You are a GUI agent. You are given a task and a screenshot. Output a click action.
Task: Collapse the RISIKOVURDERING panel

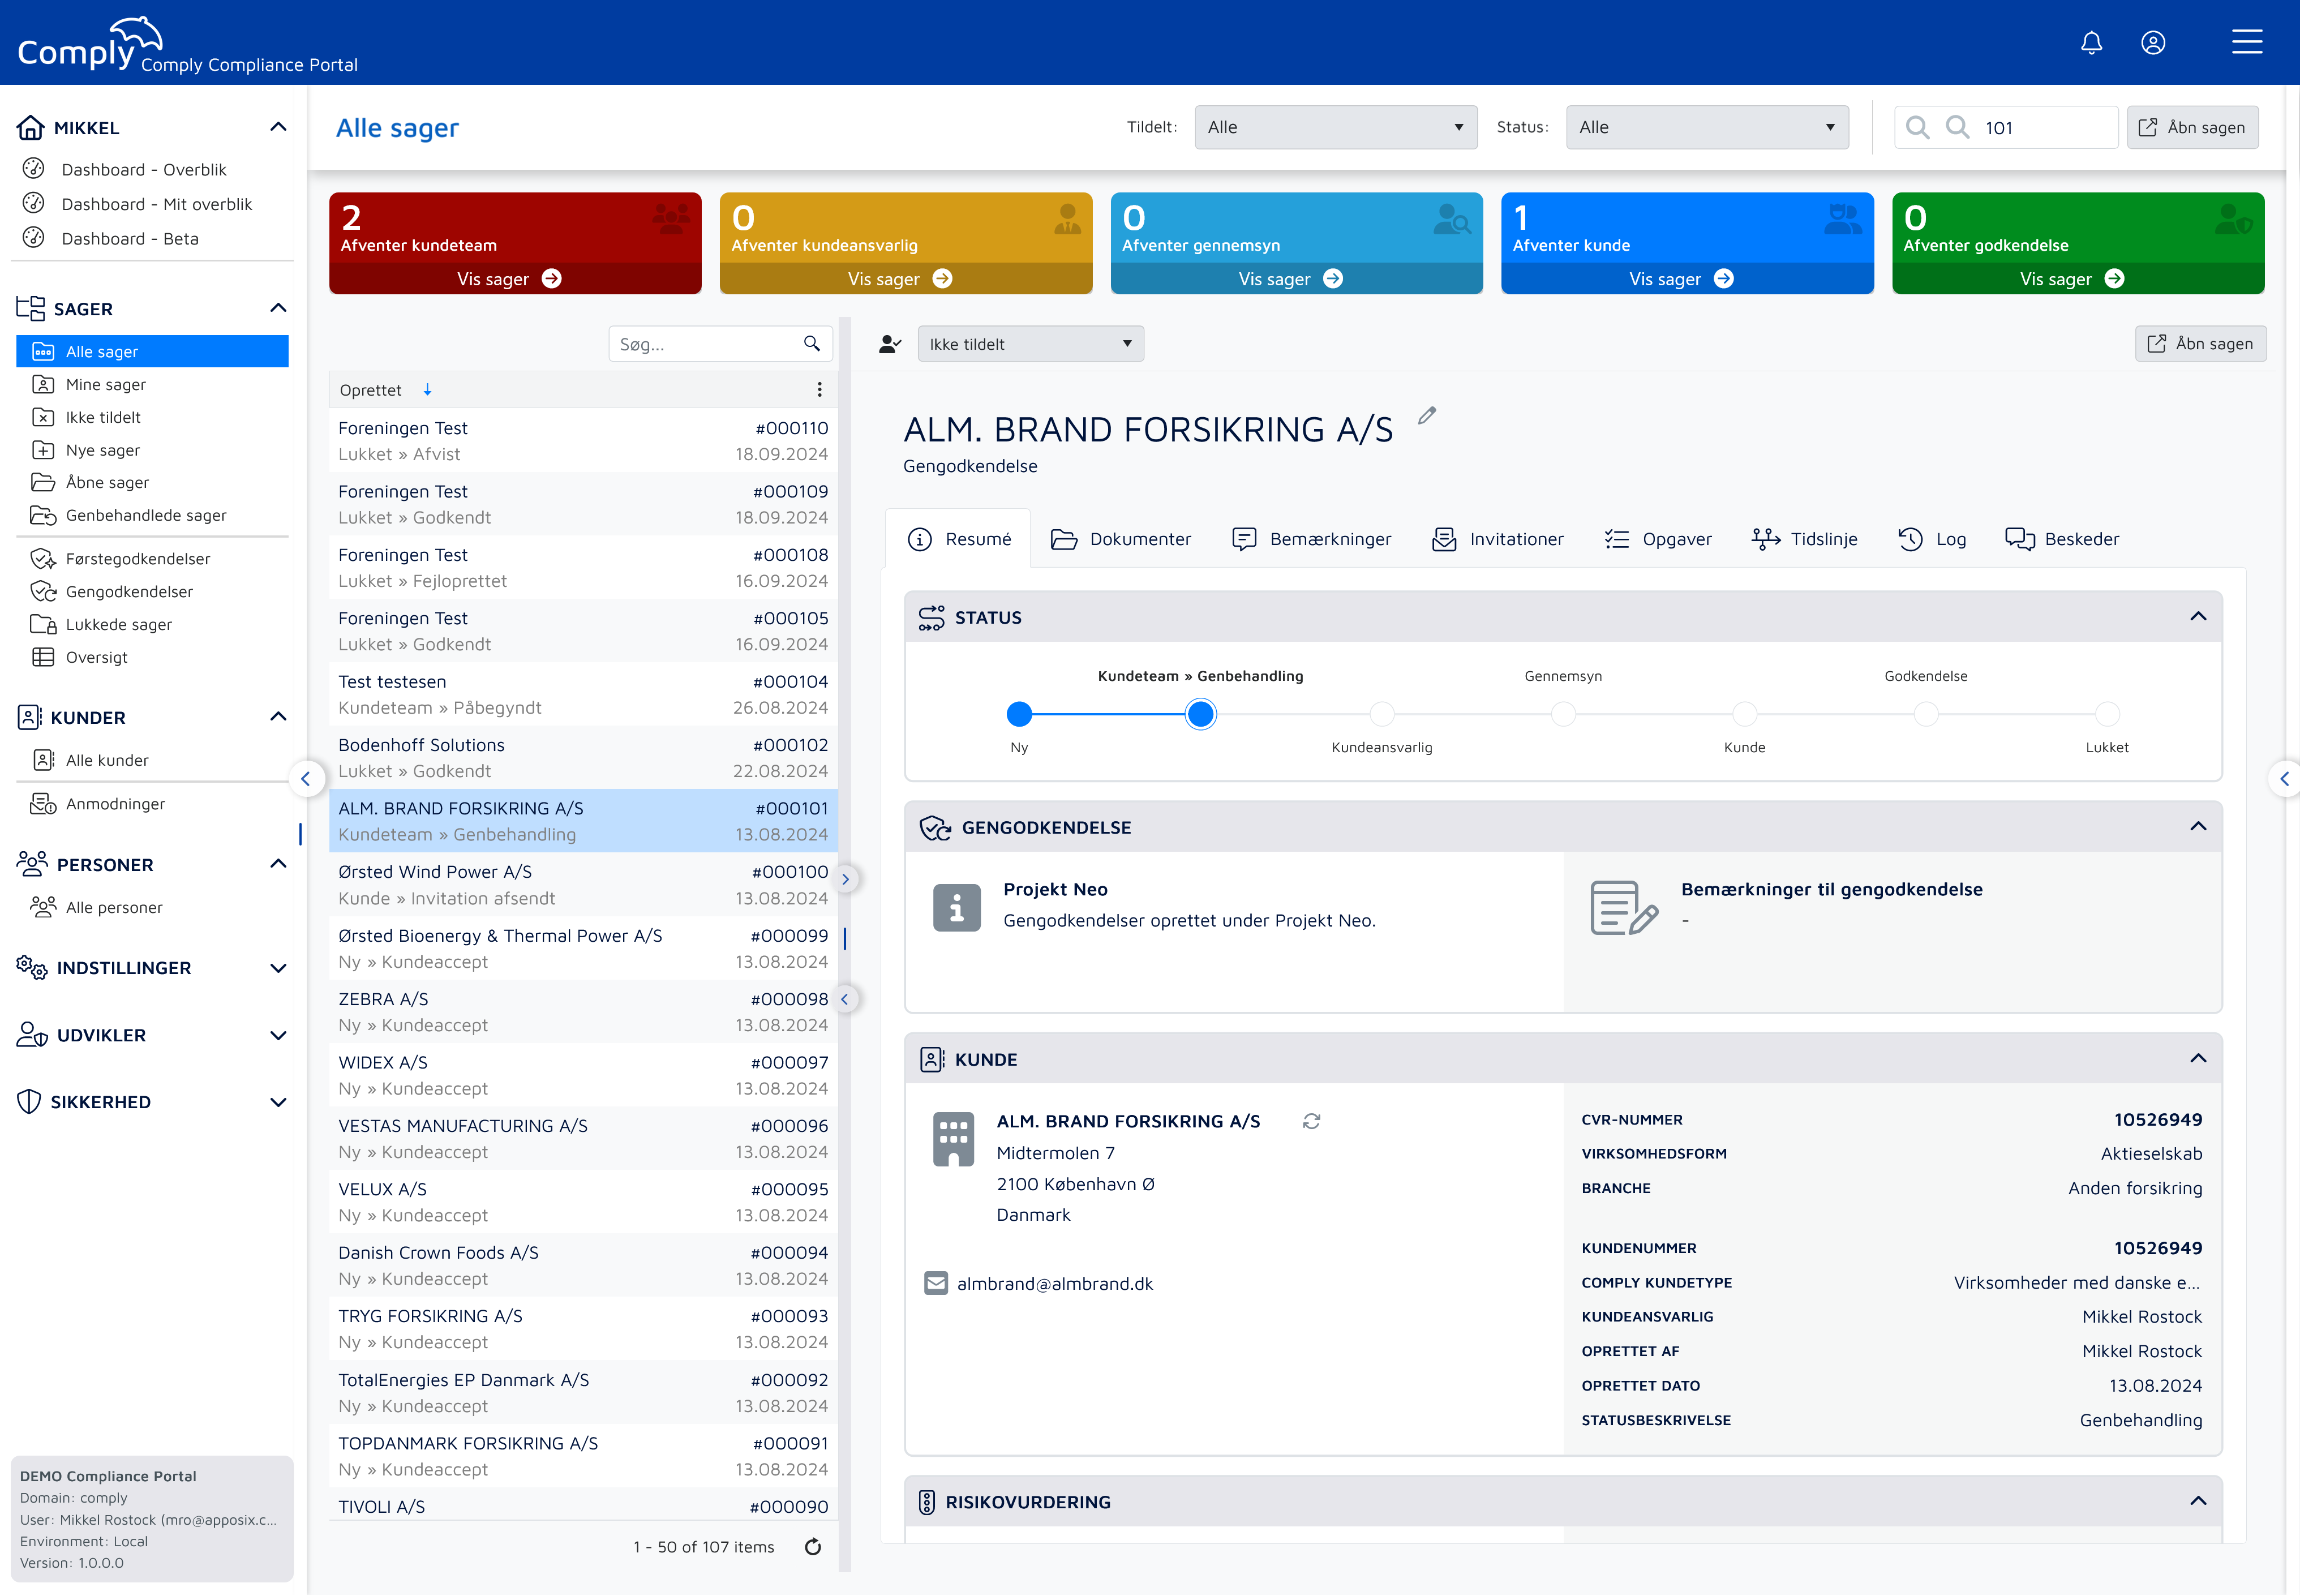(2198, 1502)
